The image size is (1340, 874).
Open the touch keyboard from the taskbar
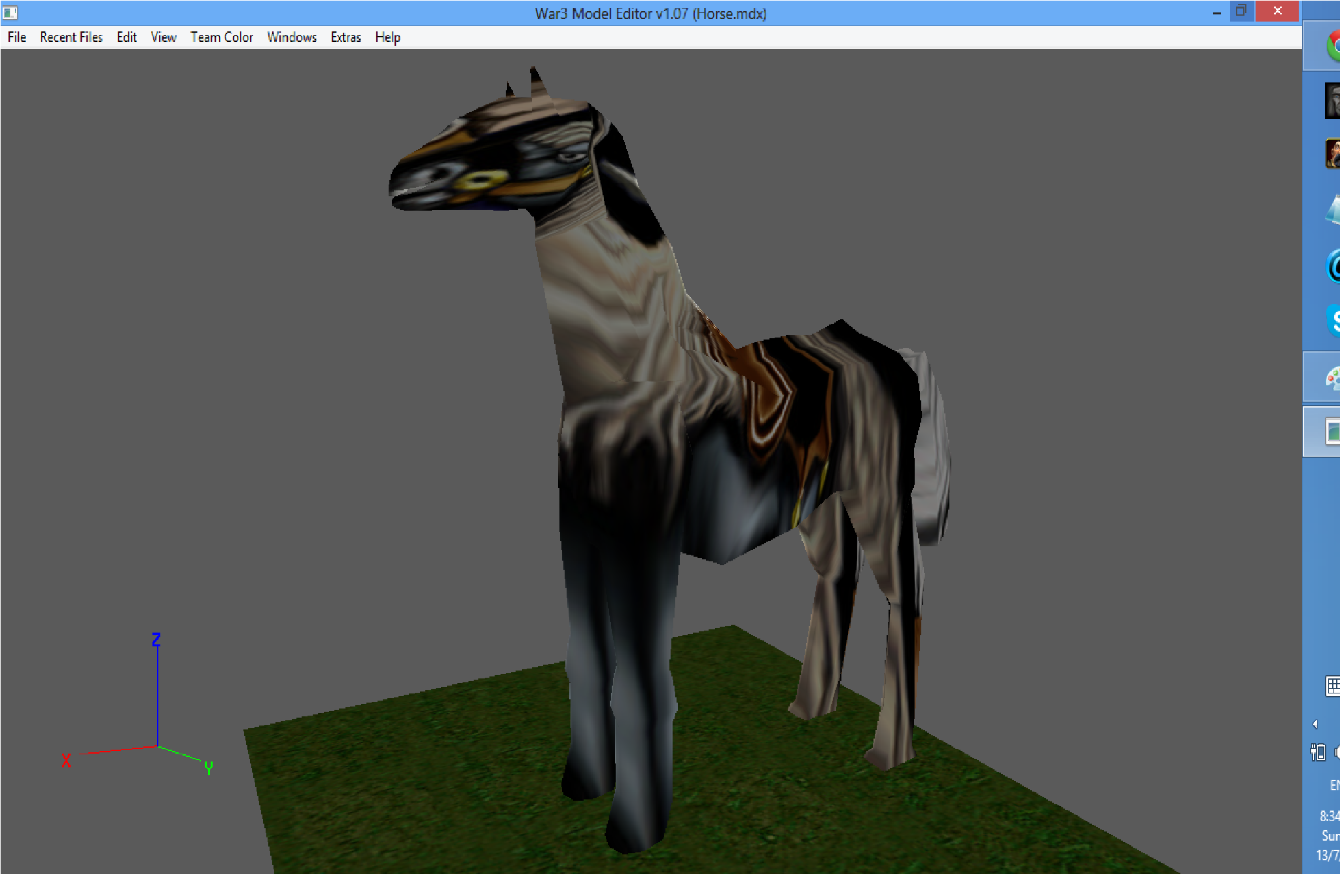(x=1332, y=686)
